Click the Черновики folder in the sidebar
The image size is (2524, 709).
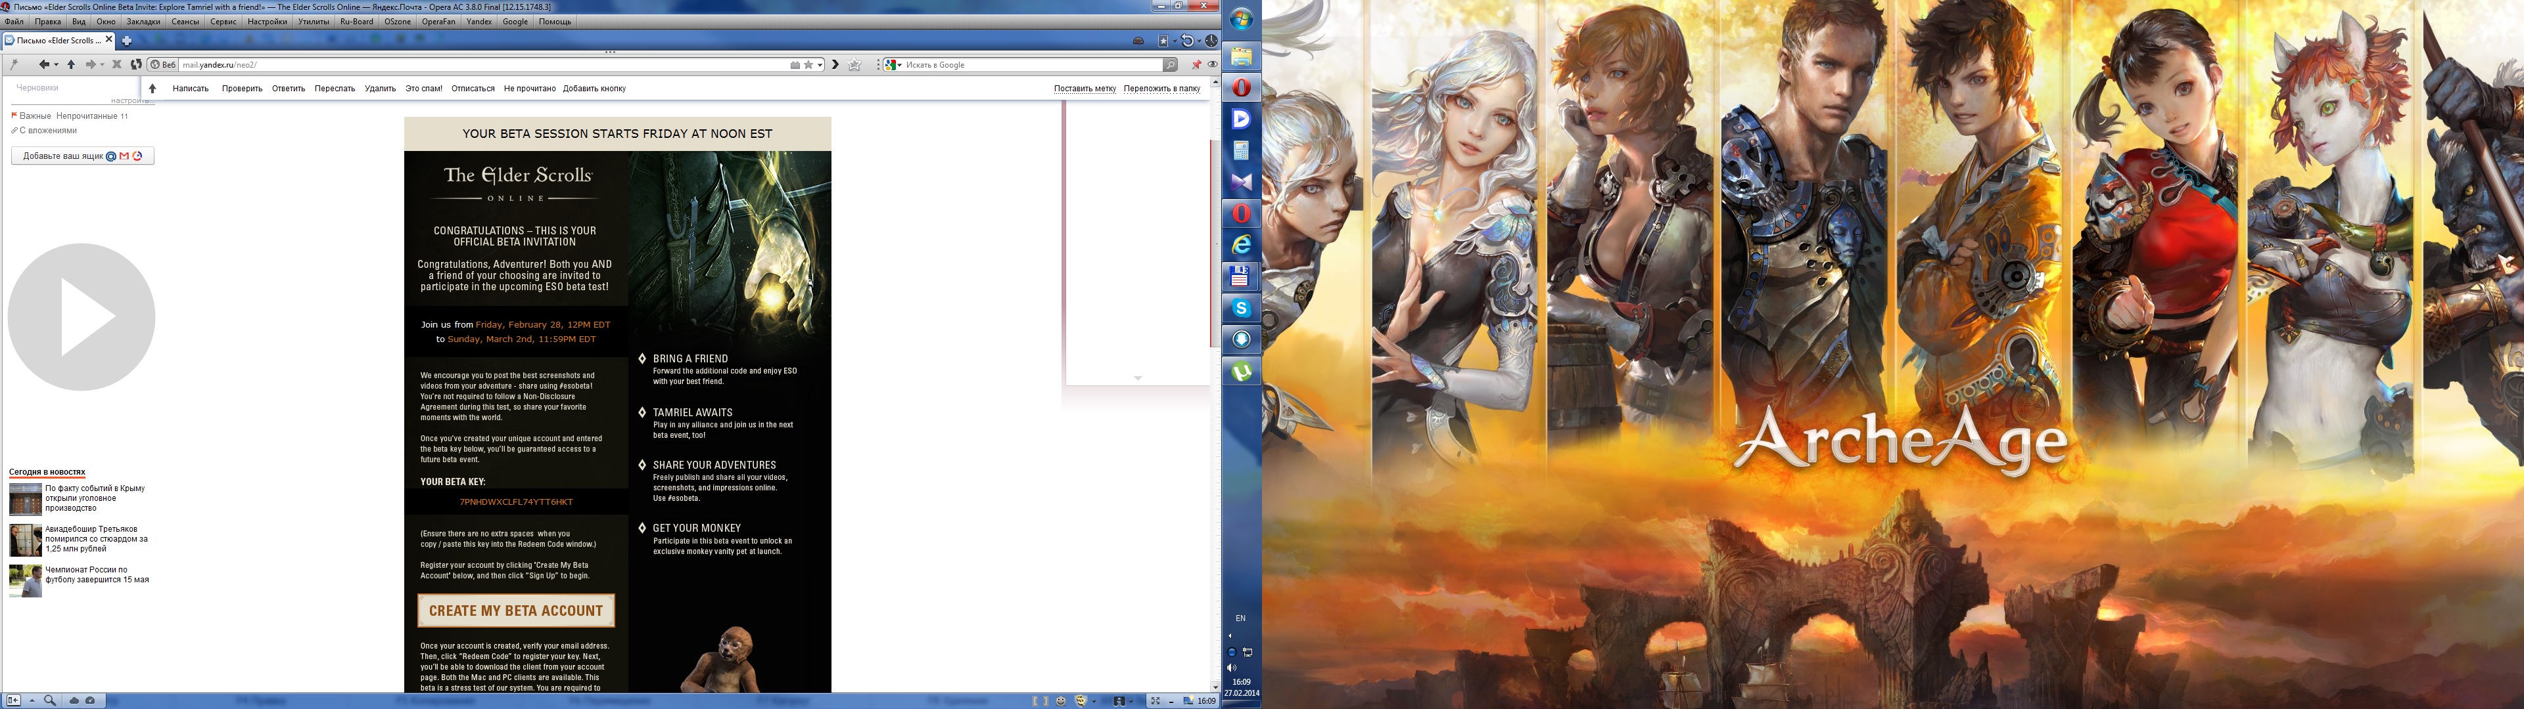point(38,87)
